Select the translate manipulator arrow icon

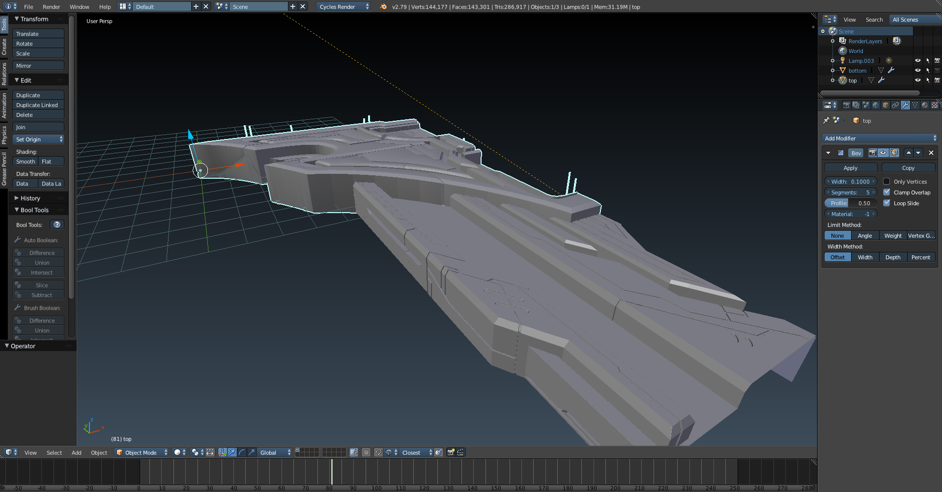232,452
